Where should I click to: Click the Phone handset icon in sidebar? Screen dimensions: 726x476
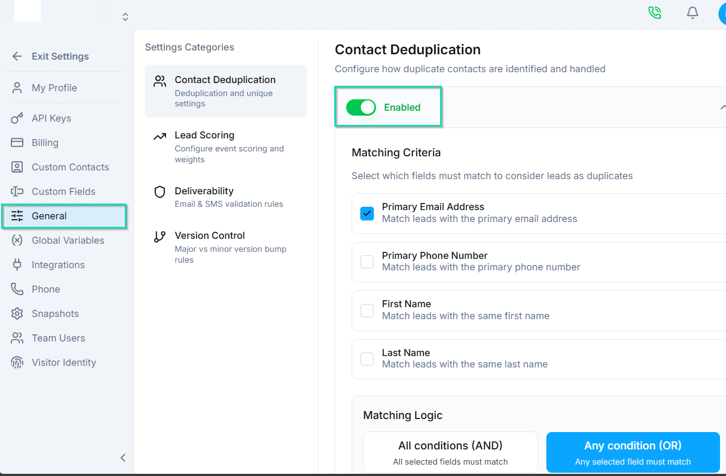point(17,289)
